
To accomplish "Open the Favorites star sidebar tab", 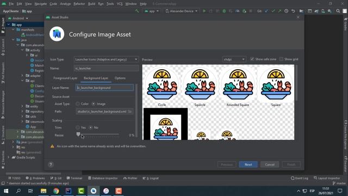I will (x=3, y=160).
